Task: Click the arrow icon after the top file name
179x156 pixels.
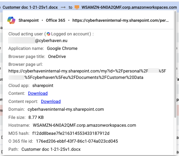Action: (x=63, y=7)
